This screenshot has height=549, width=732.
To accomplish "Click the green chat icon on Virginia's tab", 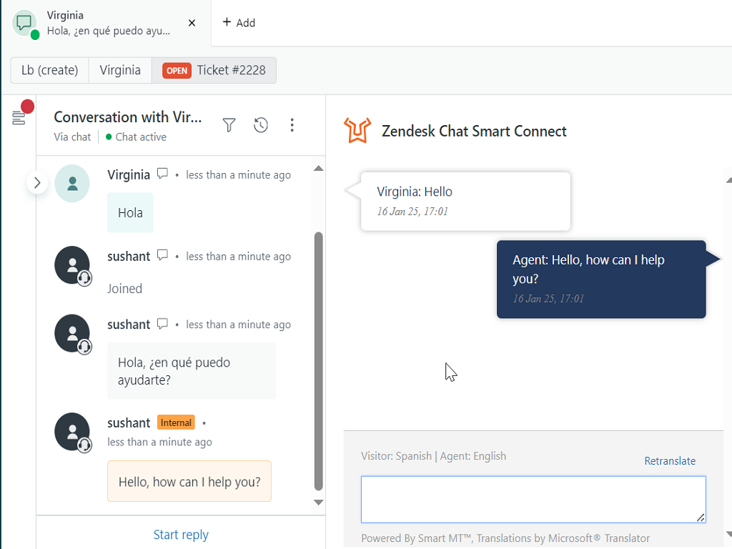I will click(x=24, y=22).
